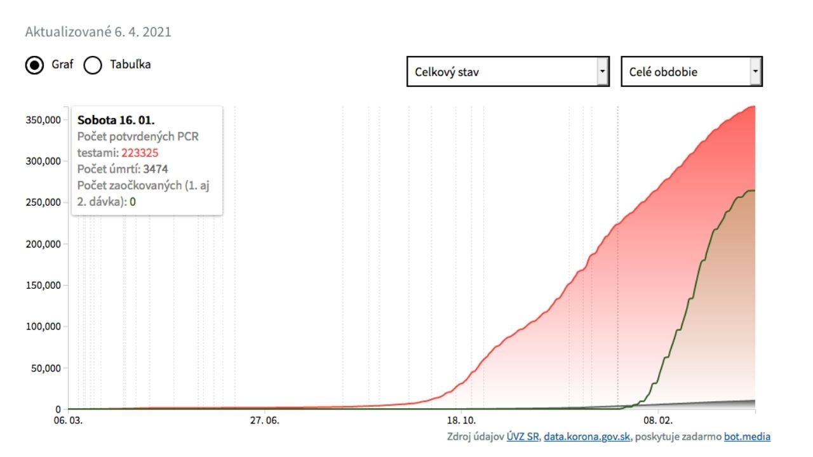Click the 50,000 y-axis label

pyautogui.click(x=46, y=368)
